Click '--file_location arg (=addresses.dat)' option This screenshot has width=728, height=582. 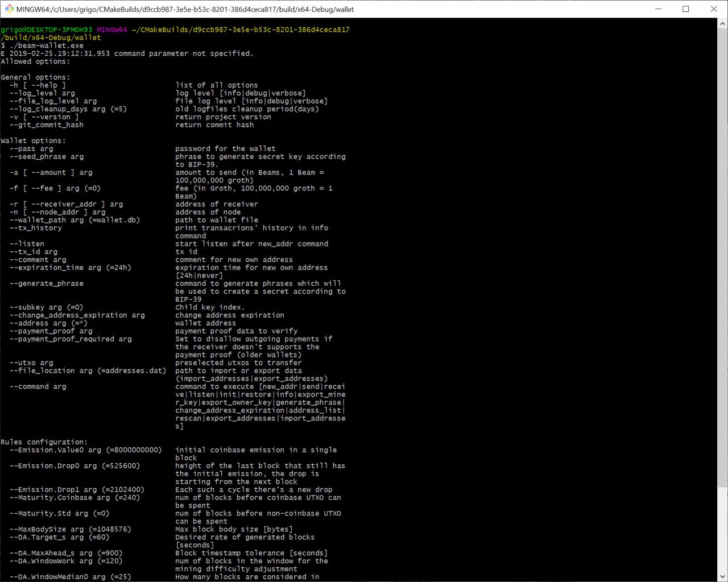(88, 372)
